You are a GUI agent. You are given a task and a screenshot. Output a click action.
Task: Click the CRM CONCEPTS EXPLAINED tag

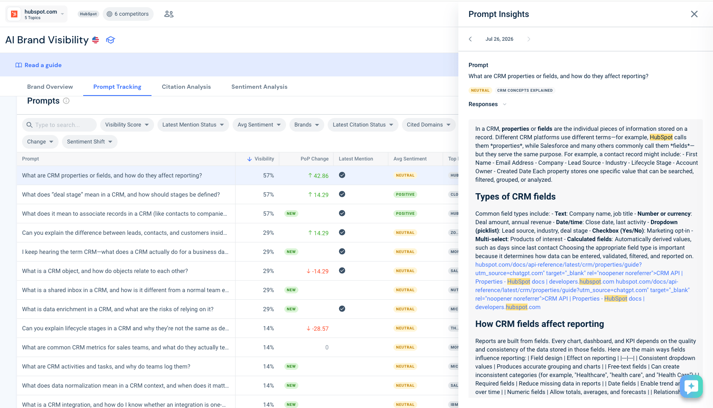coord(525,90)
